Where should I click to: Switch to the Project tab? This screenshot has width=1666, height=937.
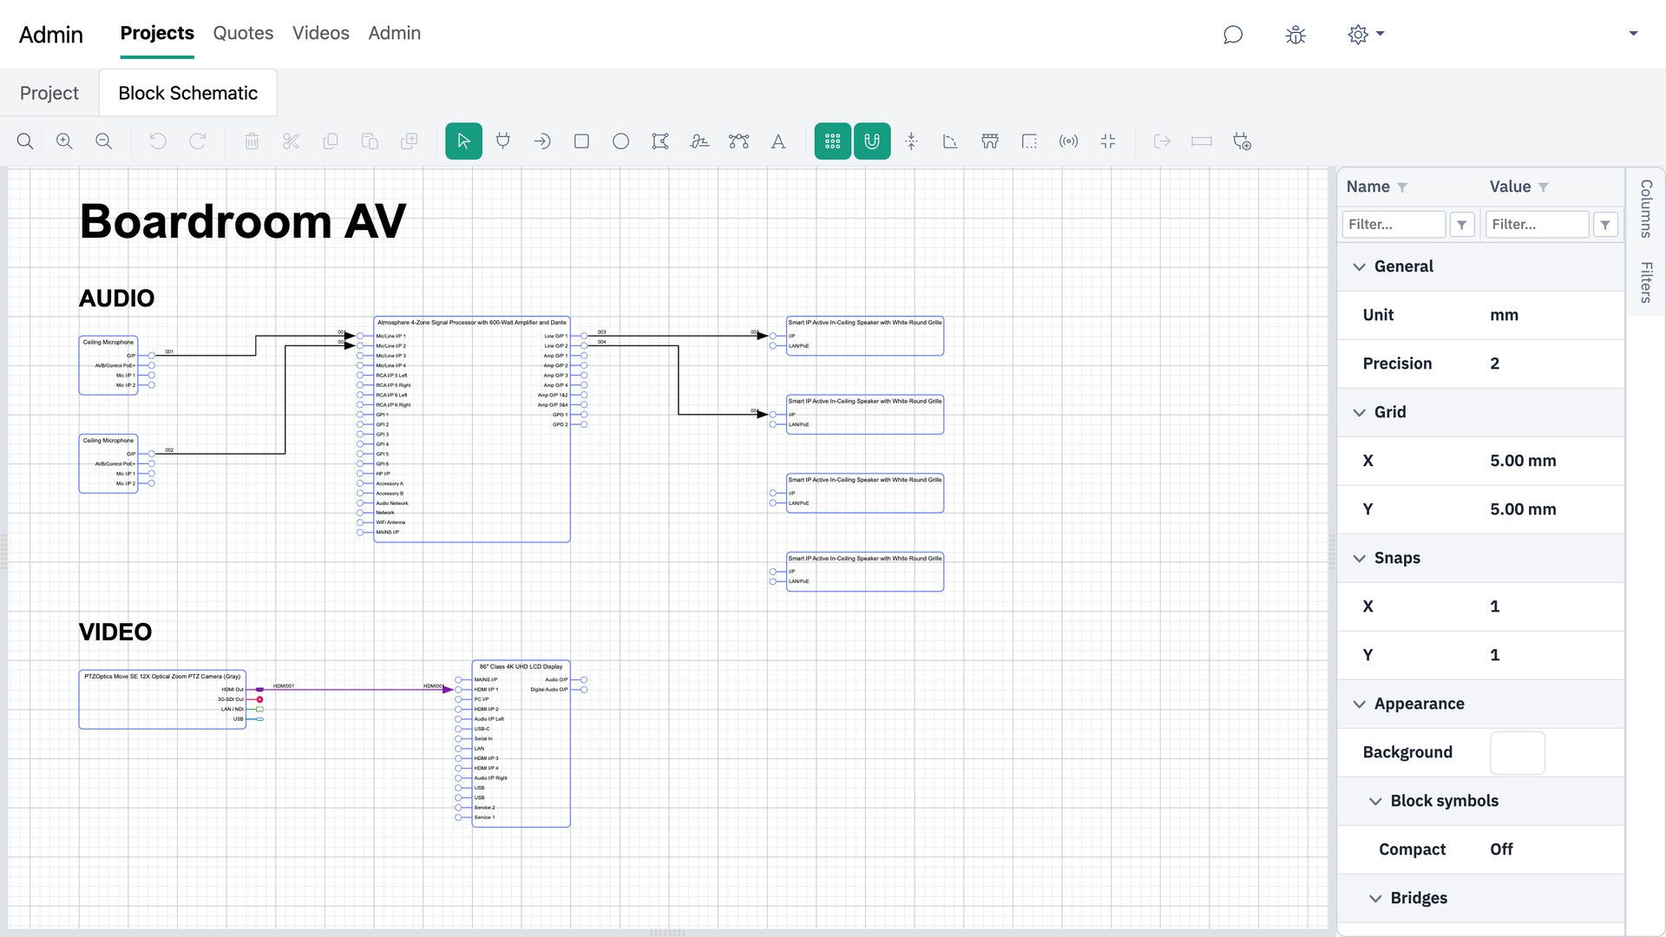coord(49,93)
